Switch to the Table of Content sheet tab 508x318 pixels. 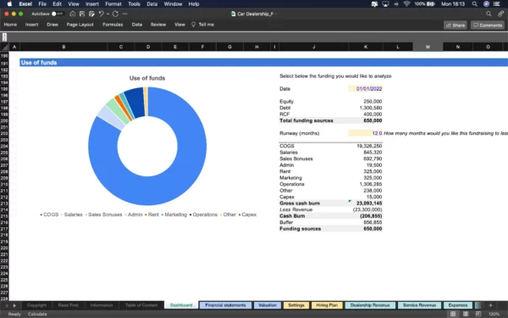pyautogui.click(x=141, y=305)
